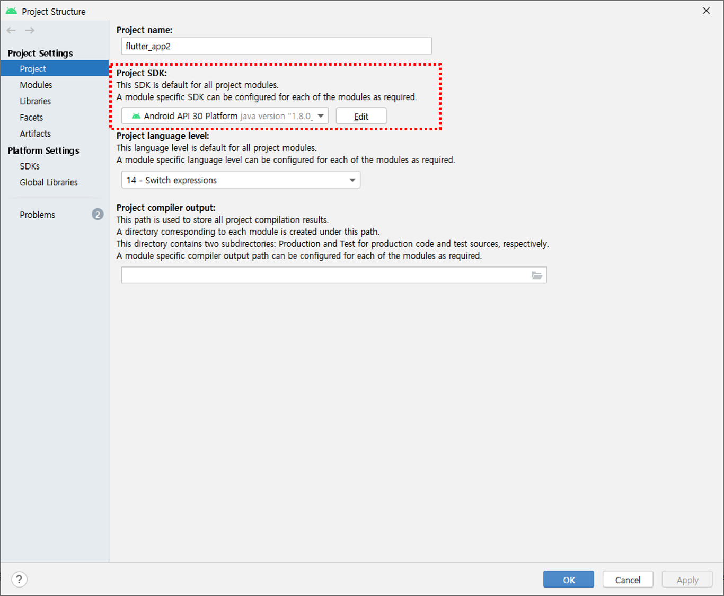The width and height of the screenshot is (724, 596).
Task: Click the Project language level label
Action: tap(163, 136)
